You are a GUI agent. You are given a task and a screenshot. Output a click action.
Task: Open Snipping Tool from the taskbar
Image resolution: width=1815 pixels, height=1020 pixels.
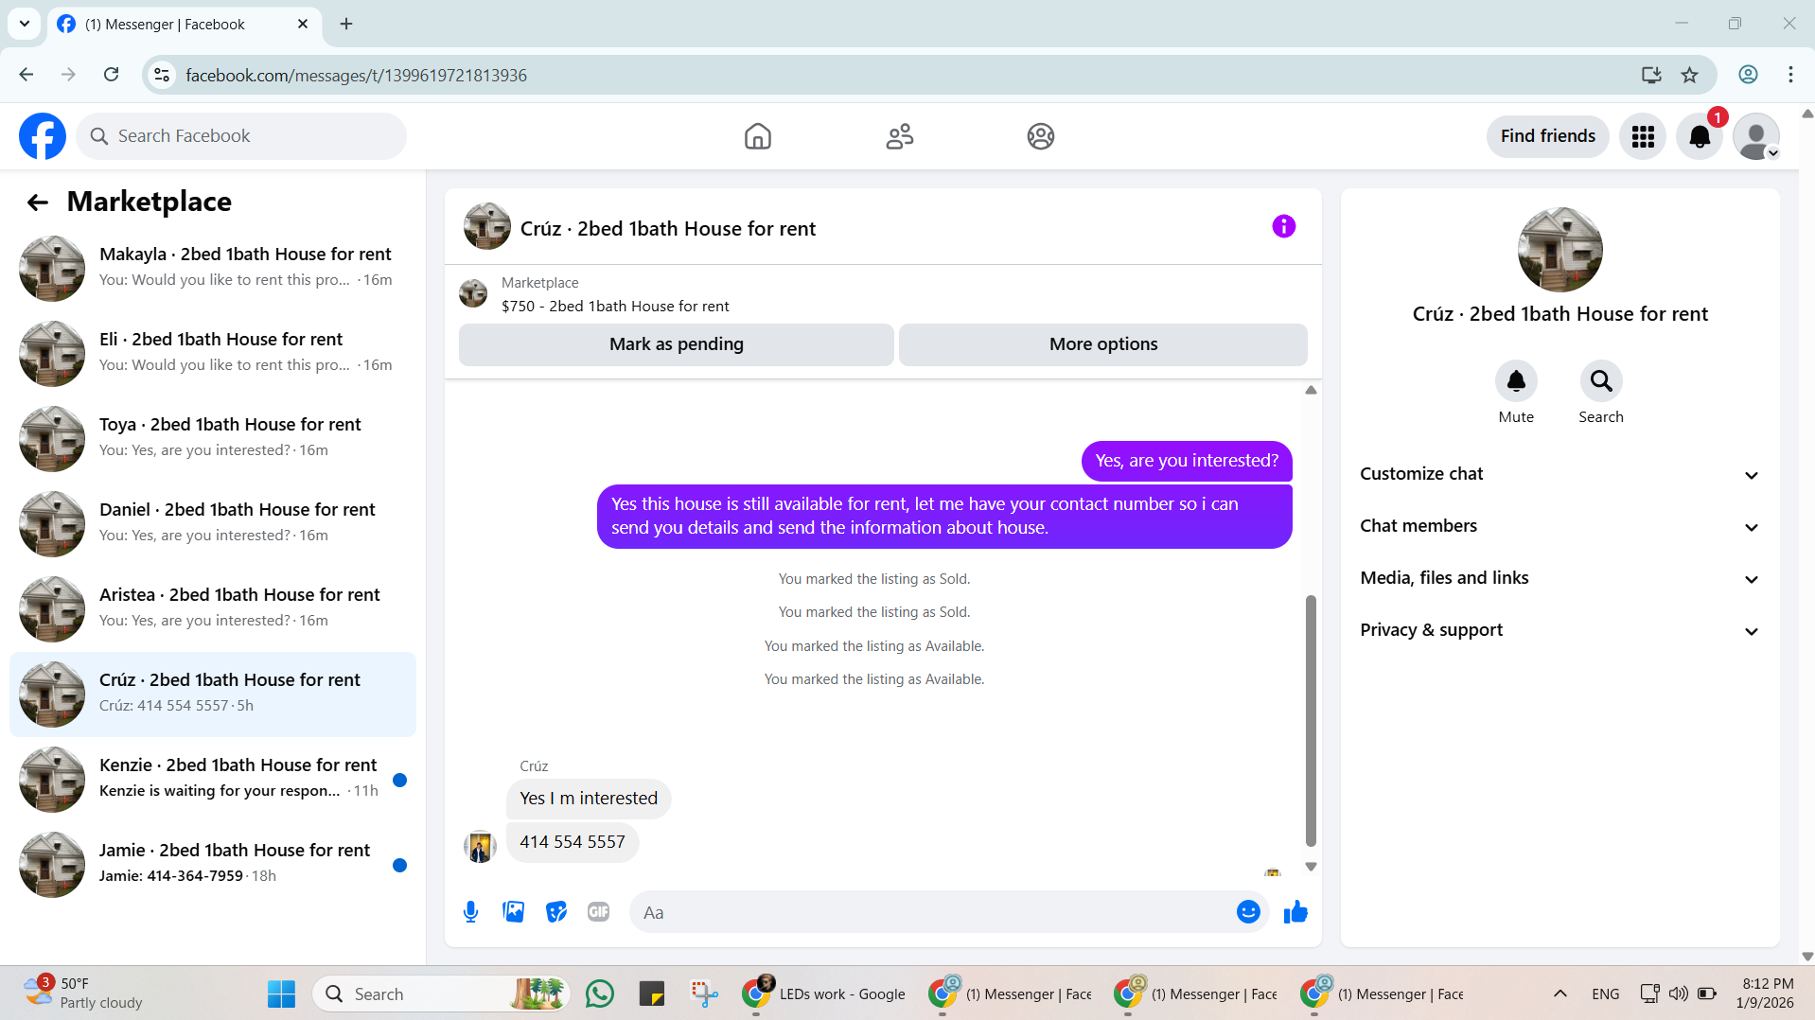point(703,994)
